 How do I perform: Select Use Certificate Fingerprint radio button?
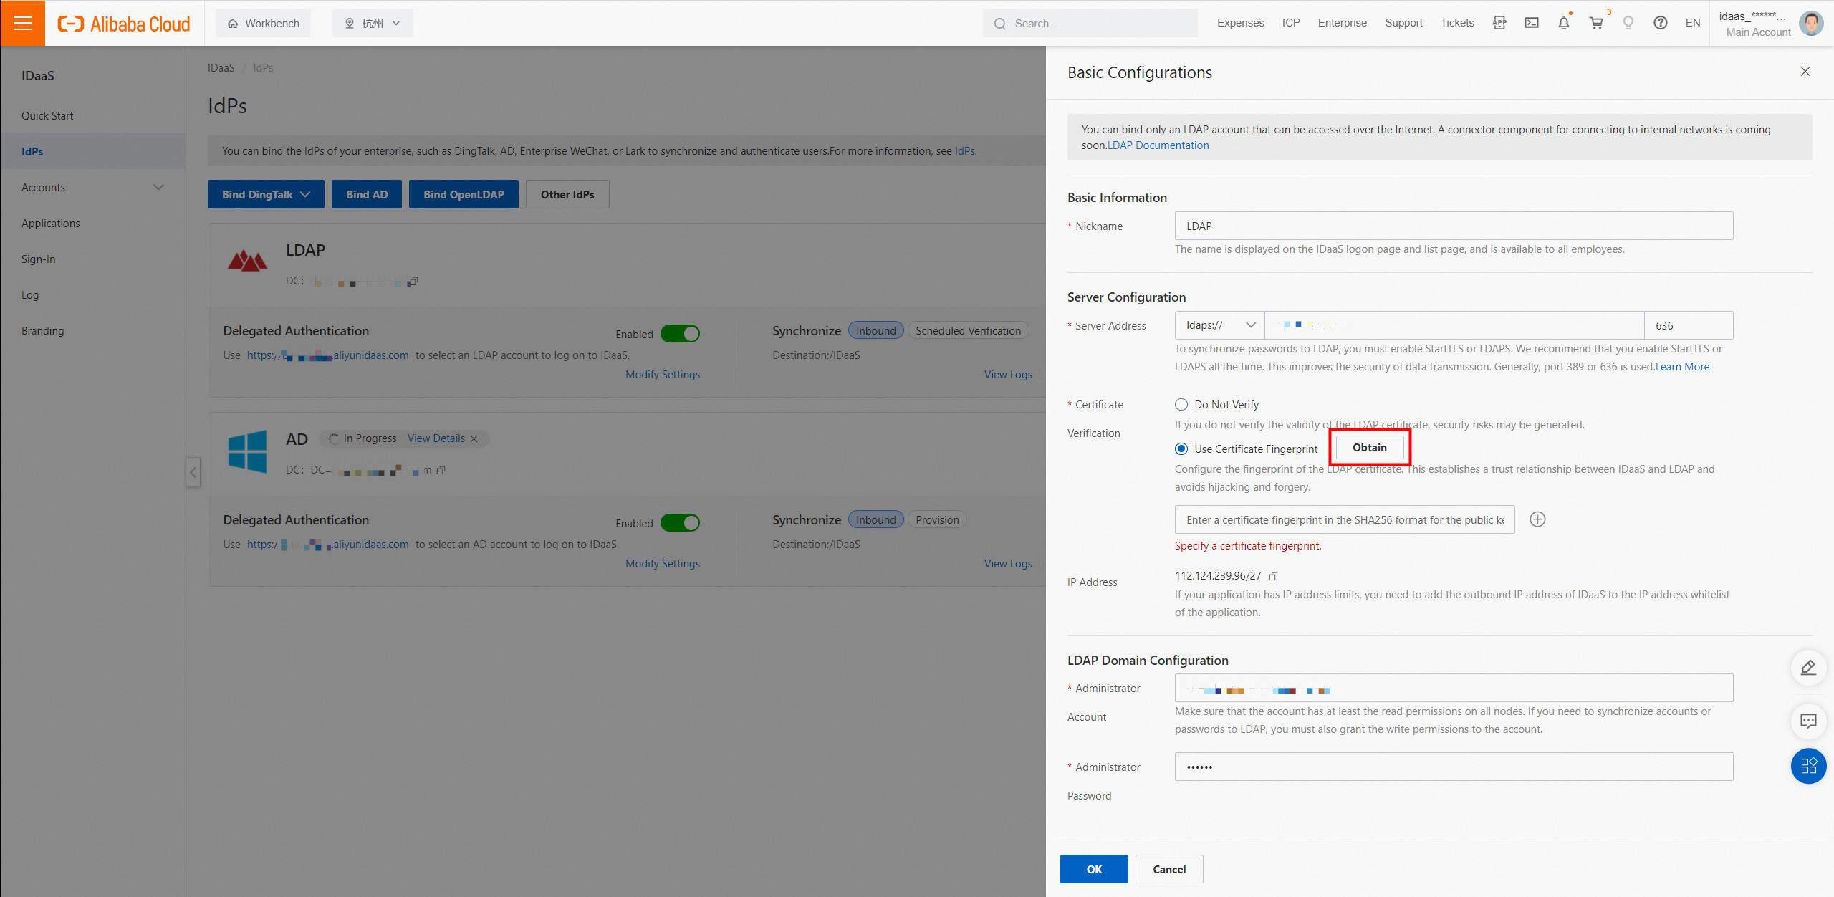pyautogui.click(x=1181, y=449)
